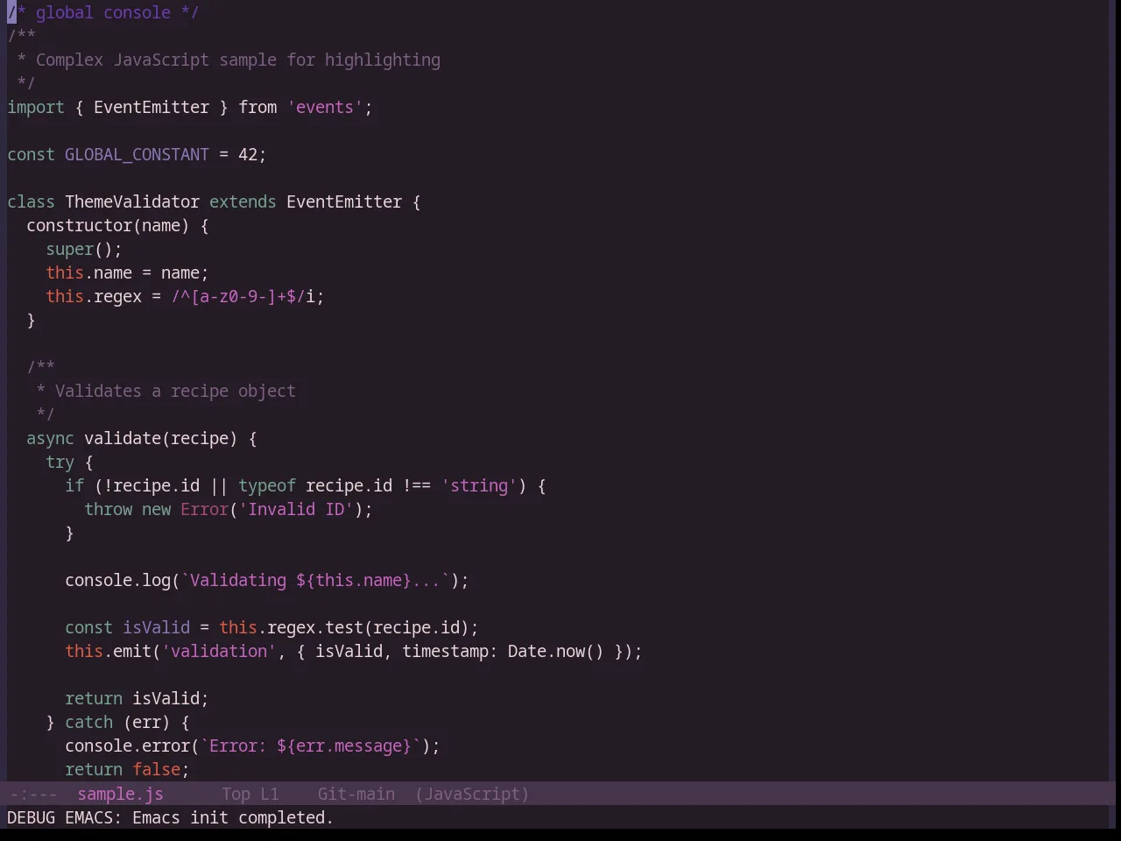Screen dimensions: 1121x841
Task: Click the 'extends' keyword
Action: pyautogui.click(x=243, y=201)
